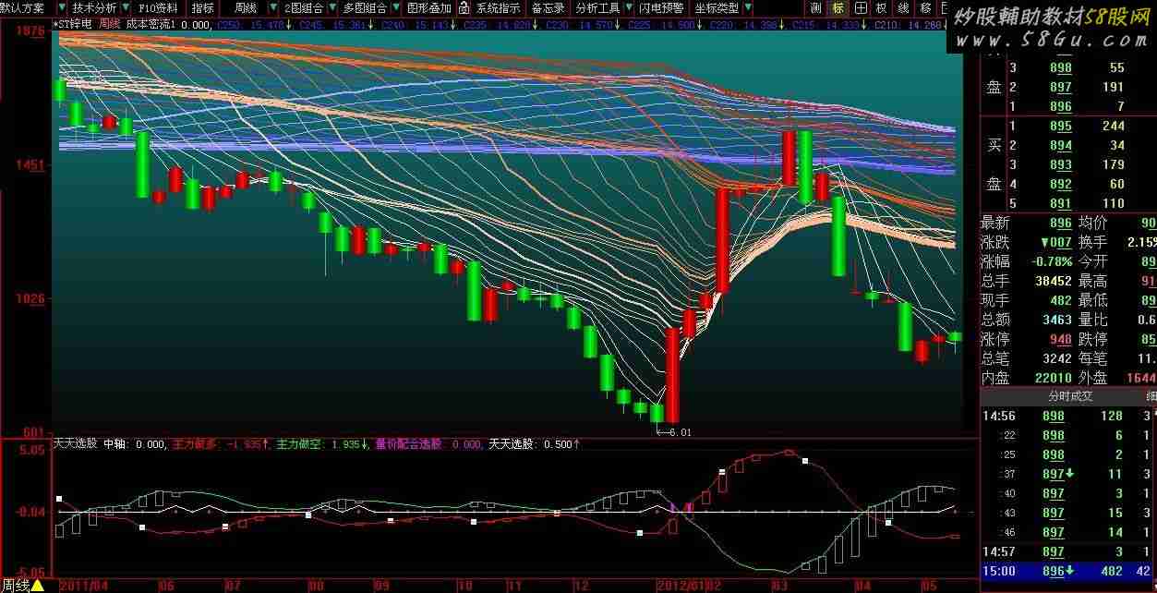Click the 成本密流1 indicator label
The image size is (1157, 593).
tap(150, 24)
